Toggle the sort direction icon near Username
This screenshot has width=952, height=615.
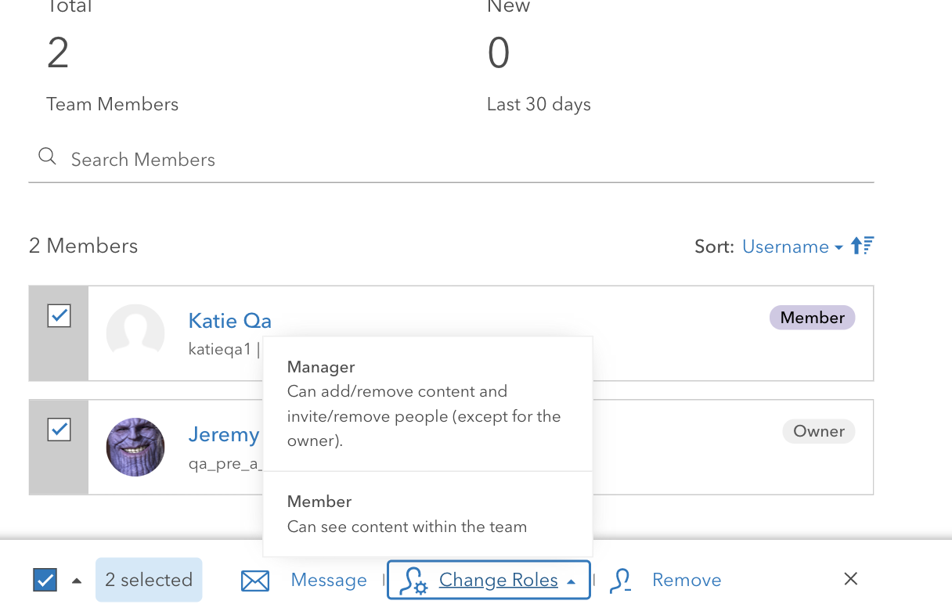tap(861, 246)
